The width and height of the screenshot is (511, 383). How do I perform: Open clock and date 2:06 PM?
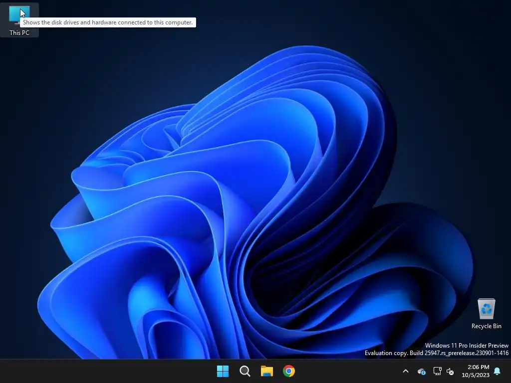pos(476,371)
